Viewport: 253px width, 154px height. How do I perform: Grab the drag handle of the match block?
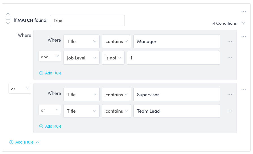point(8,18)
